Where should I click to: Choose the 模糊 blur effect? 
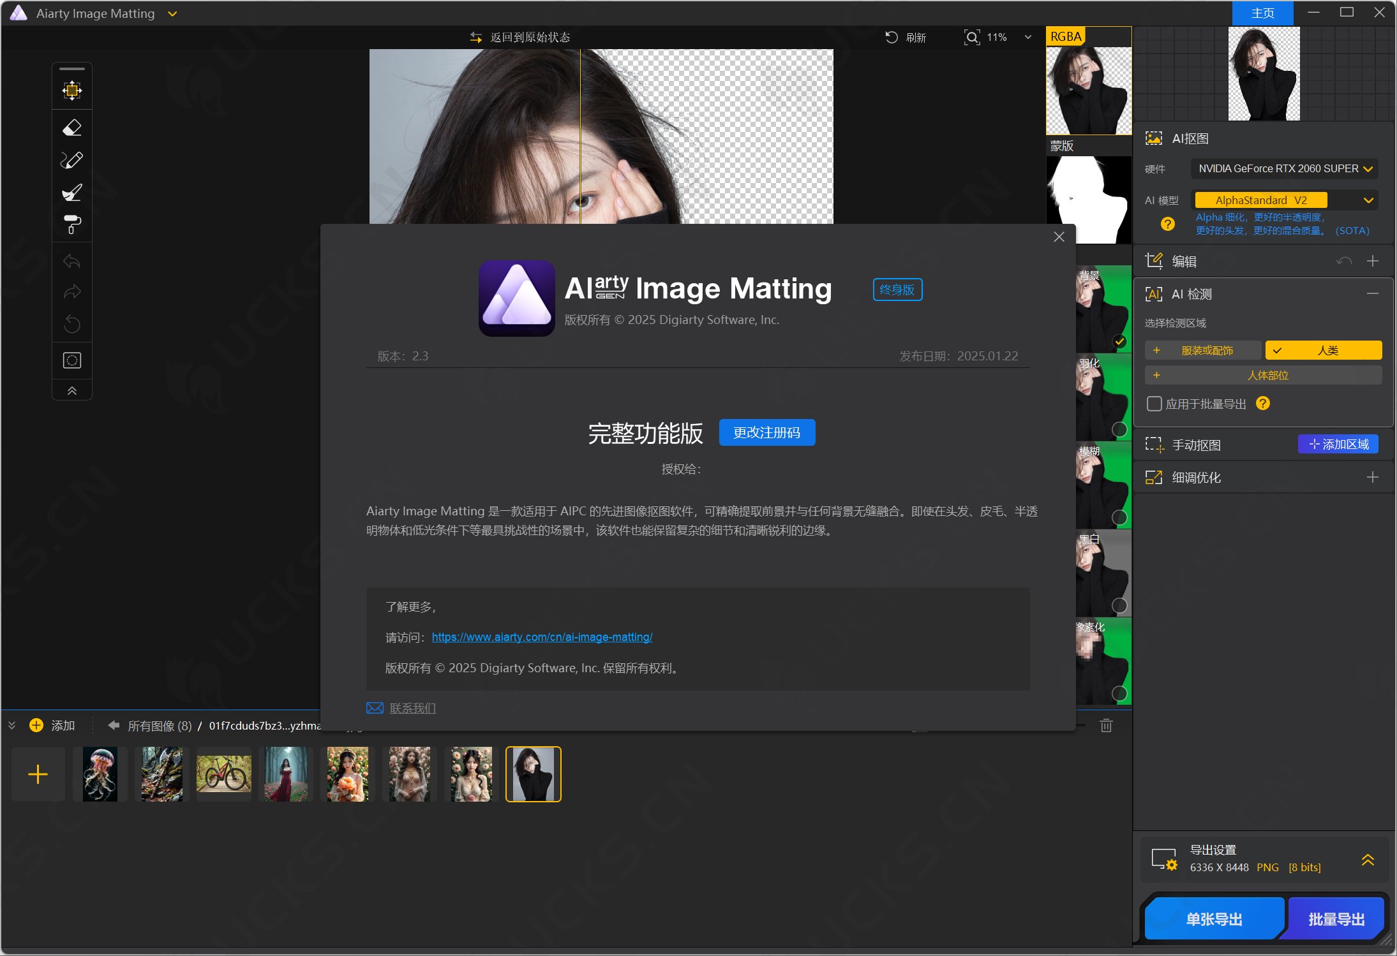click(x=1103, y=485)
